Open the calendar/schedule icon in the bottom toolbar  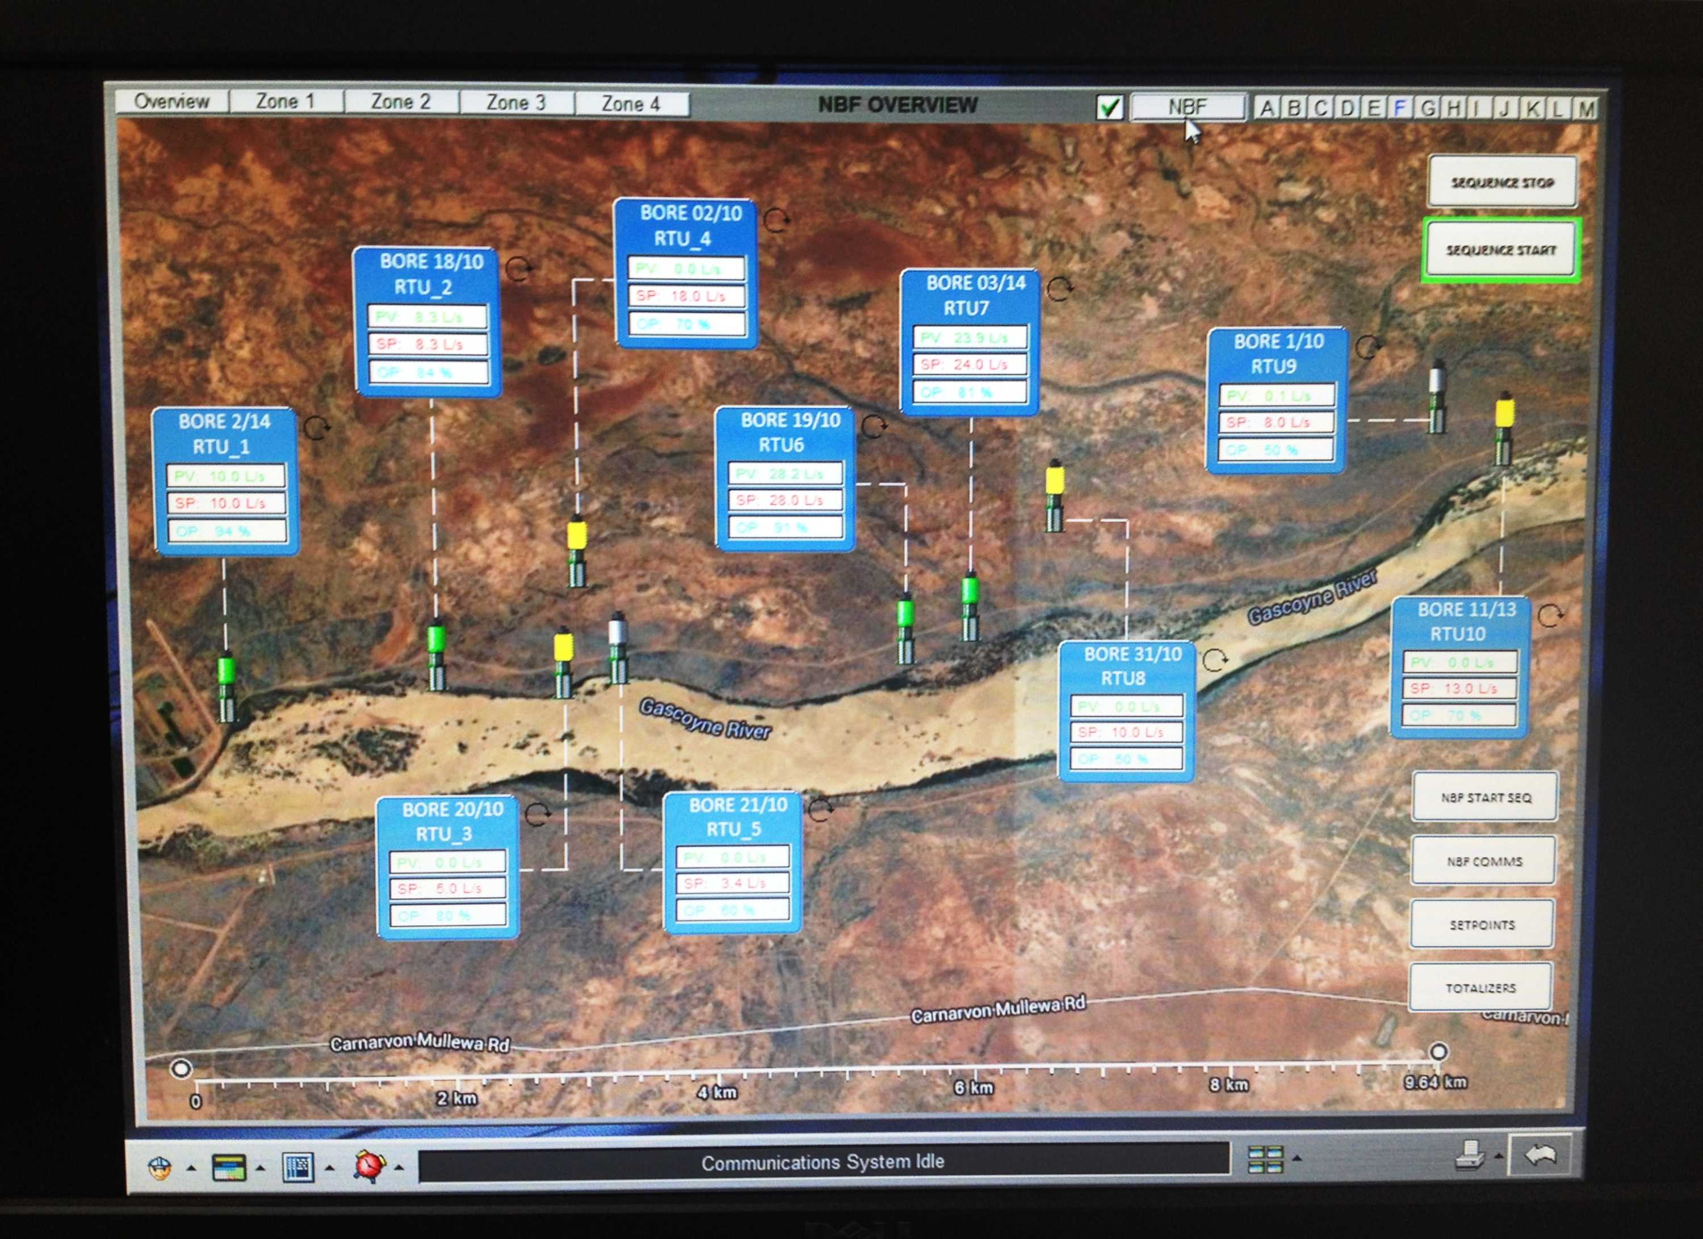(x=229, y=1168)
